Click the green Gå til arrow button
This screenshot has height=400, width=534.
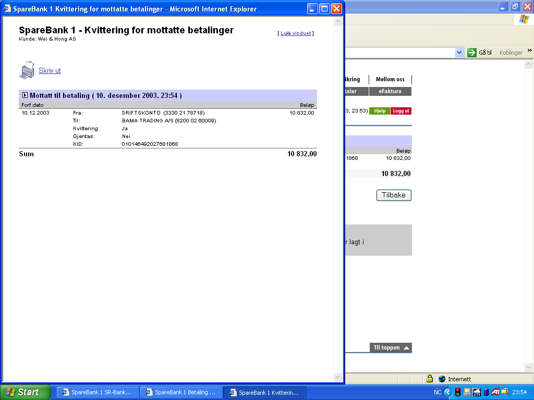[471, 53]
